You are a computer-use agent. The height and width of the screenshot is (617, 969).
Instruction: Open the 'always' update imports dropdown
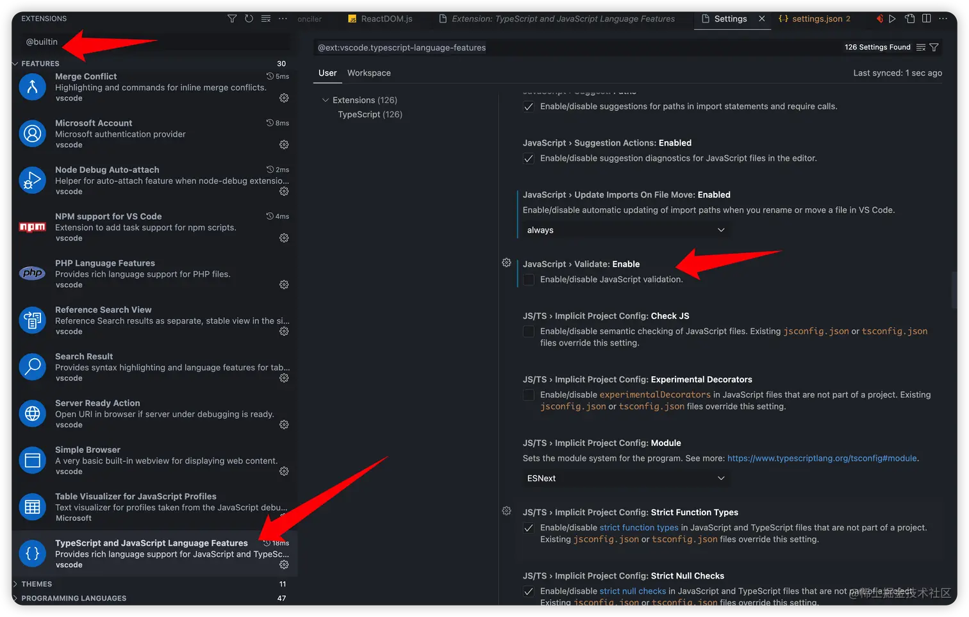[x=625, y=230]
